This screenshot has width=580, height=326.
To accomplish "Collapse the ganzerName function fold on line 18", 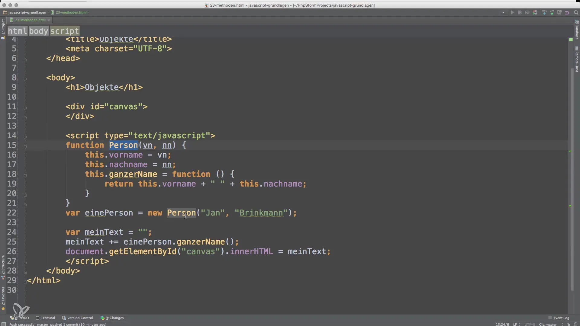I will pyautogui.click(x=25, y=175).
